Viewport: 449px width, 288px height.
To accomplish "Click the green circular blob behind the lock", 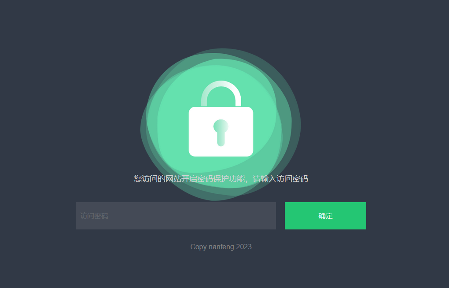I will pos(221,124).
